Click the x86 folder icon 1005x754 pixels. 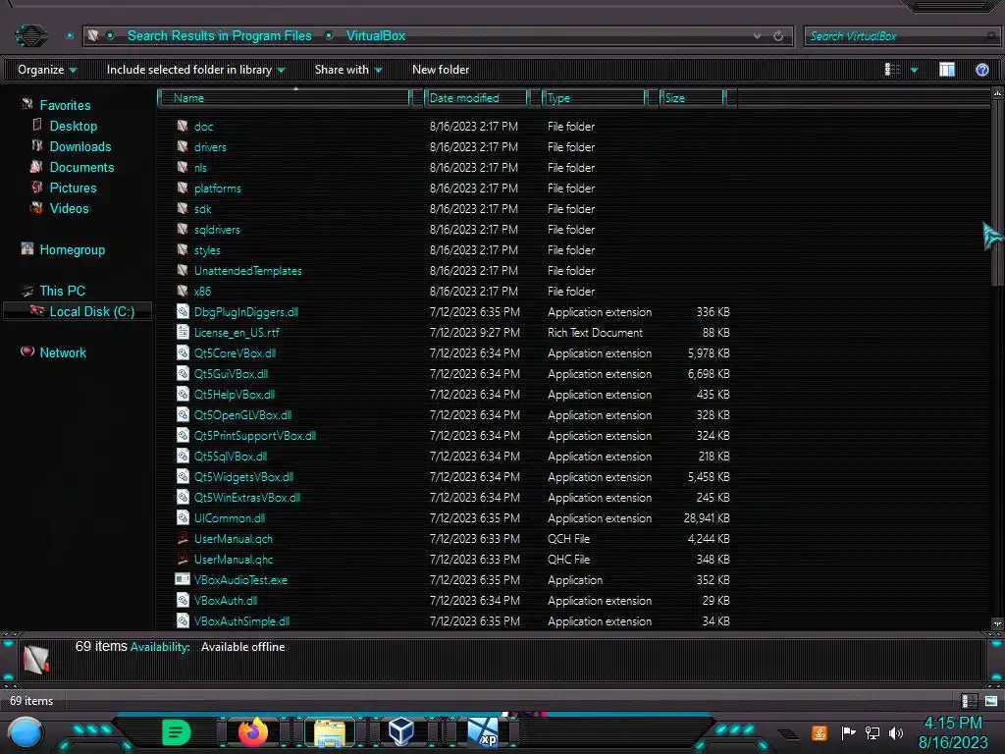pyautogui.click(x=183, y=291)
